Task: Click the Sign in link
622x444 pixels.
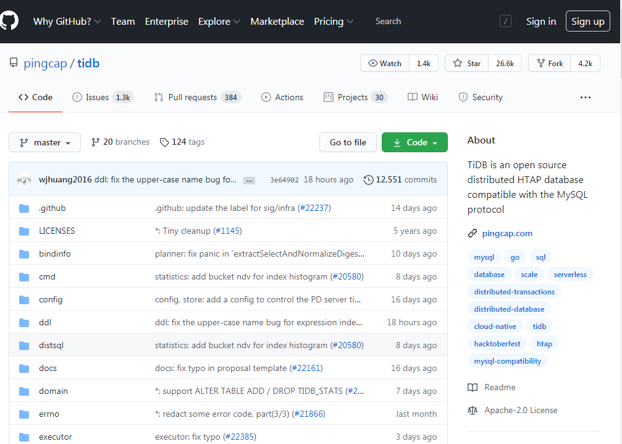Action: pyautogui.click(x=541, y=22)
